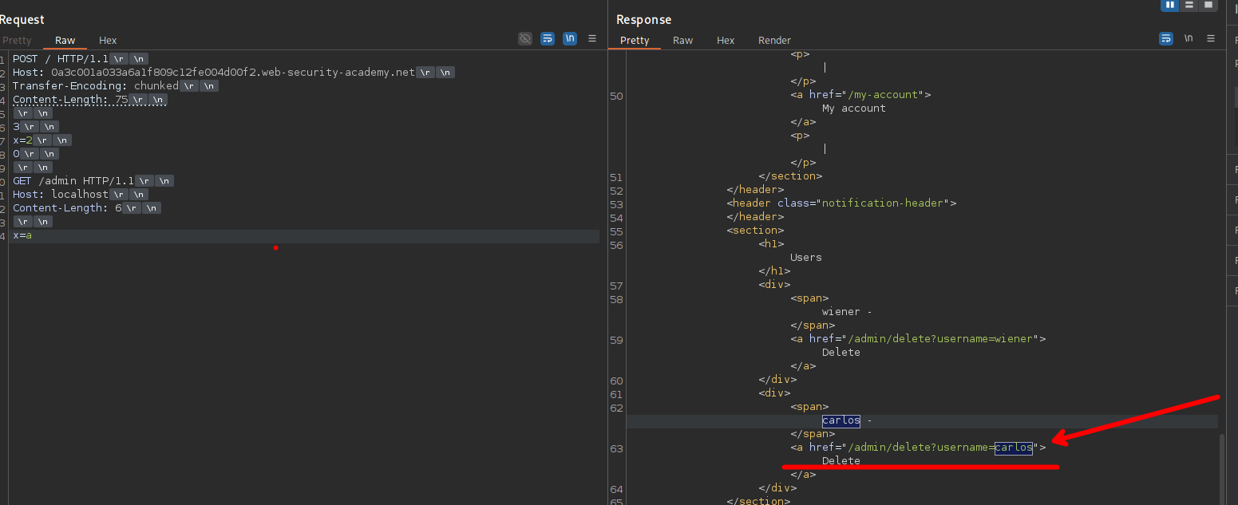The height and width of the screenshot is (505, 1238).
Task: Open the Request panel hamburger menu
Action: (592, 38)
